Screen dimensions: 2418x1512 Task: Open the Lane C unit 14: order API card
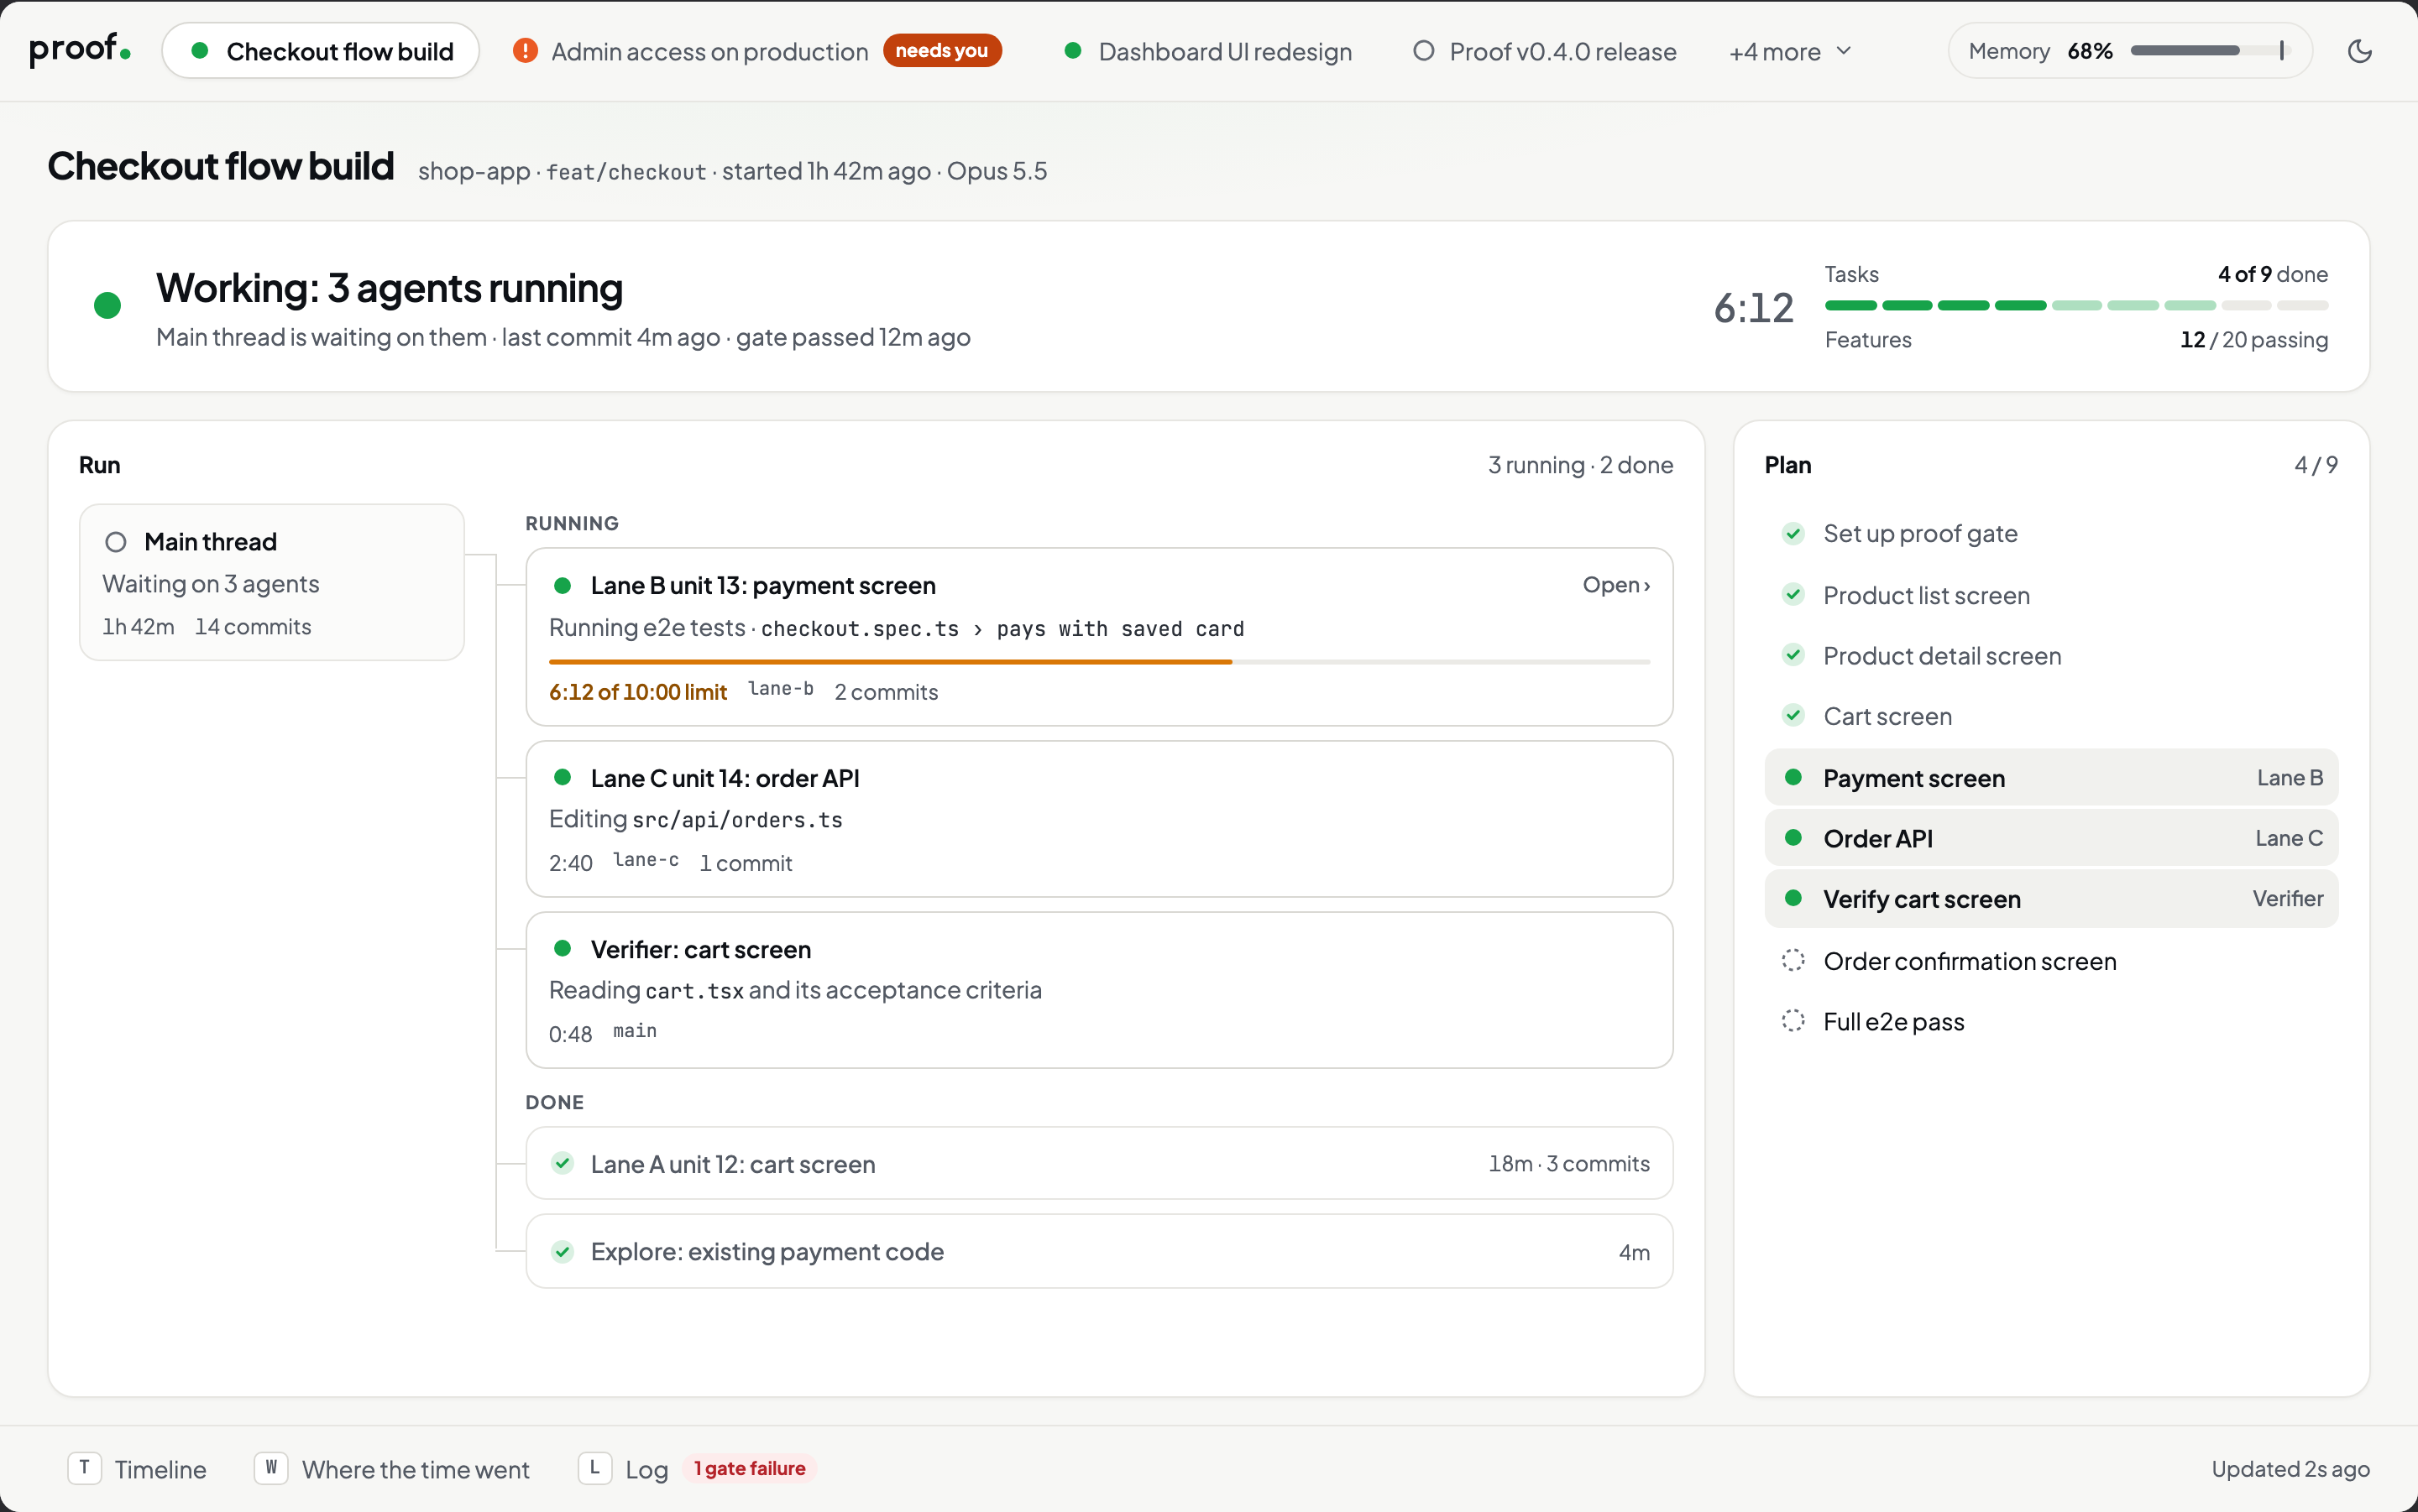[x=1100, y=819]
